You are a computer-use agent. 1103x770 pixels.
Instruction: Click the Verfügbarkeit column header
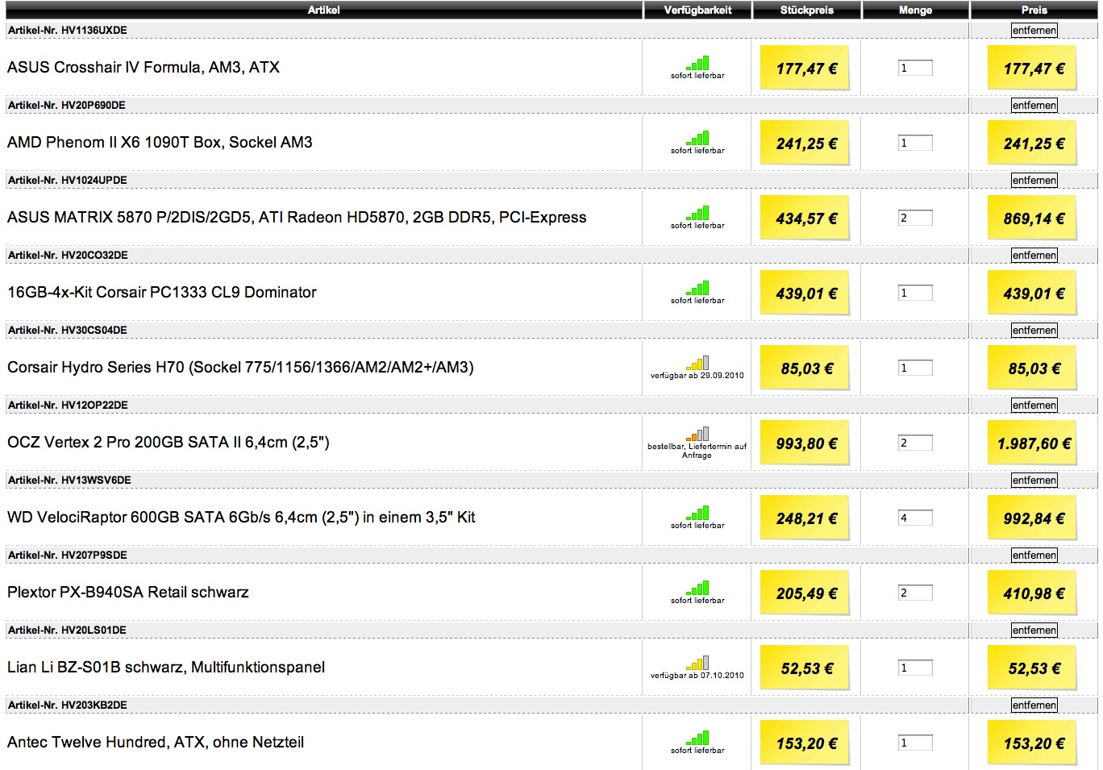click(697, 10)
